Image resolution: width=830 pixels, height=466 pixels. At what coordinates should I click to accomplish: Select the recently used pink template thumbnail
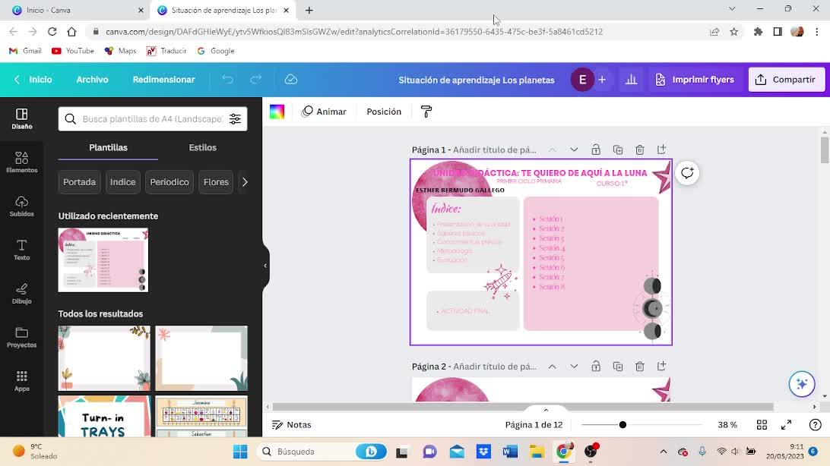(x=103, y=260)
